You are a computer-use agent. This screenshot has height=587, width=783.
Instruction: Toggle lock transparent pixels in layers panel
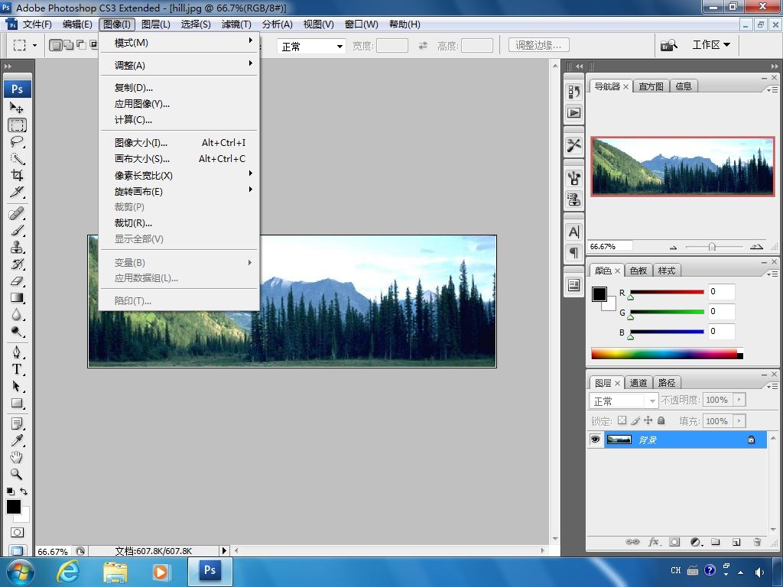pyautogui.click(x=622, y=421)
